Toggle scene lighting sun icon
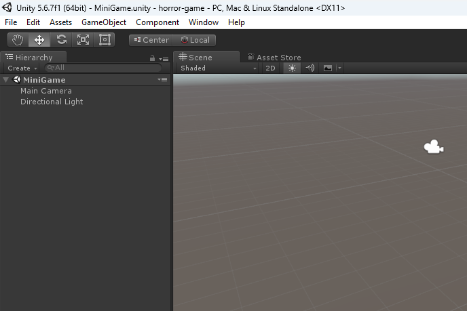Viewport: 467px width, 311px height. click(292, 68)
